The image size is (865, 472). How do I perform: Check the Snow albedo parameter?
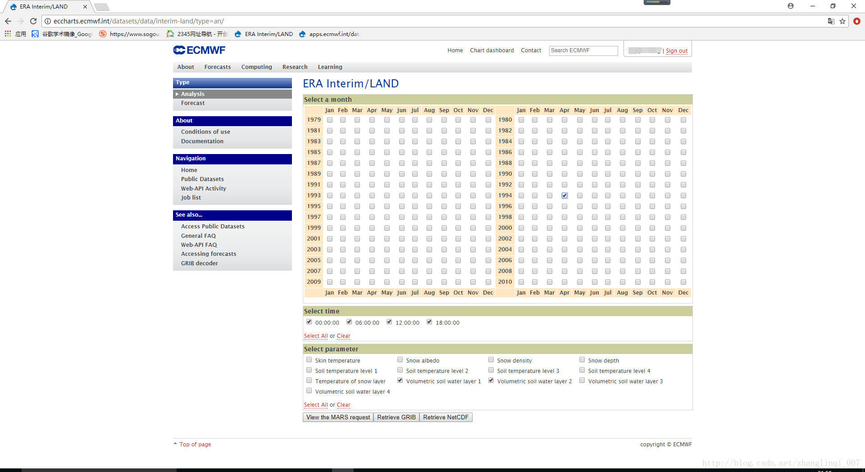click(400, 359)
